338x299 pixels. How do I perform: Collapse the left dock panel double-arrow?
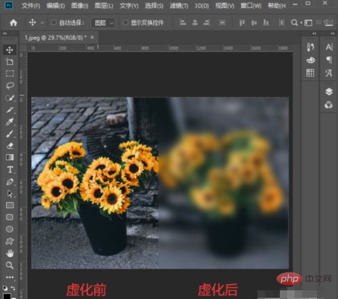(314, 33)
